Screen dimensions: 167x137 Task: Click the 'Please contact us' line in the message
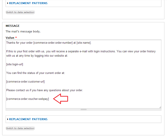tap(44, 90)
